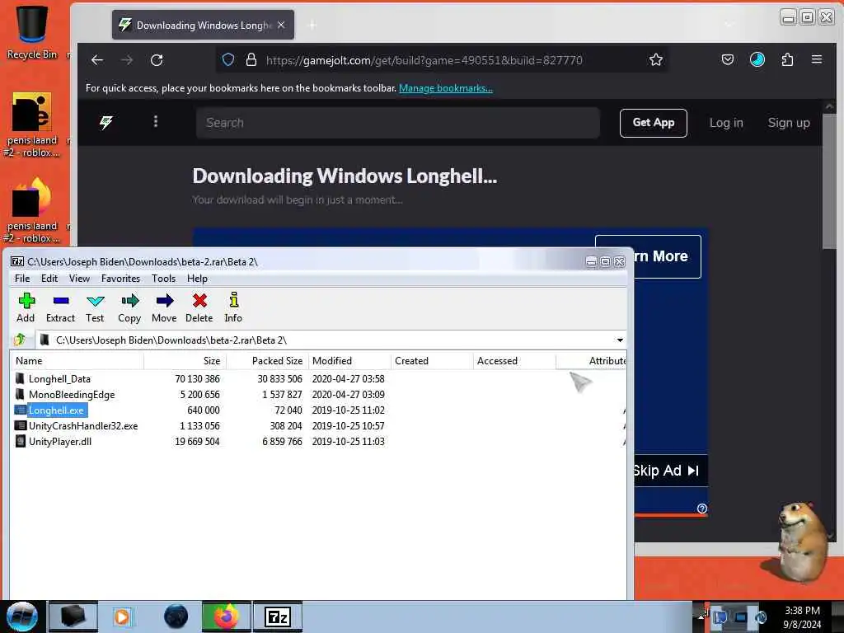
Task: Sort by Created column header
Action: [x=432, y=361]
